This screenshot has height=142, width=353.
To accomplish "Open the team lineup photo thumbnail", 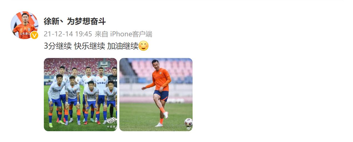I will [x=80, y=95].
